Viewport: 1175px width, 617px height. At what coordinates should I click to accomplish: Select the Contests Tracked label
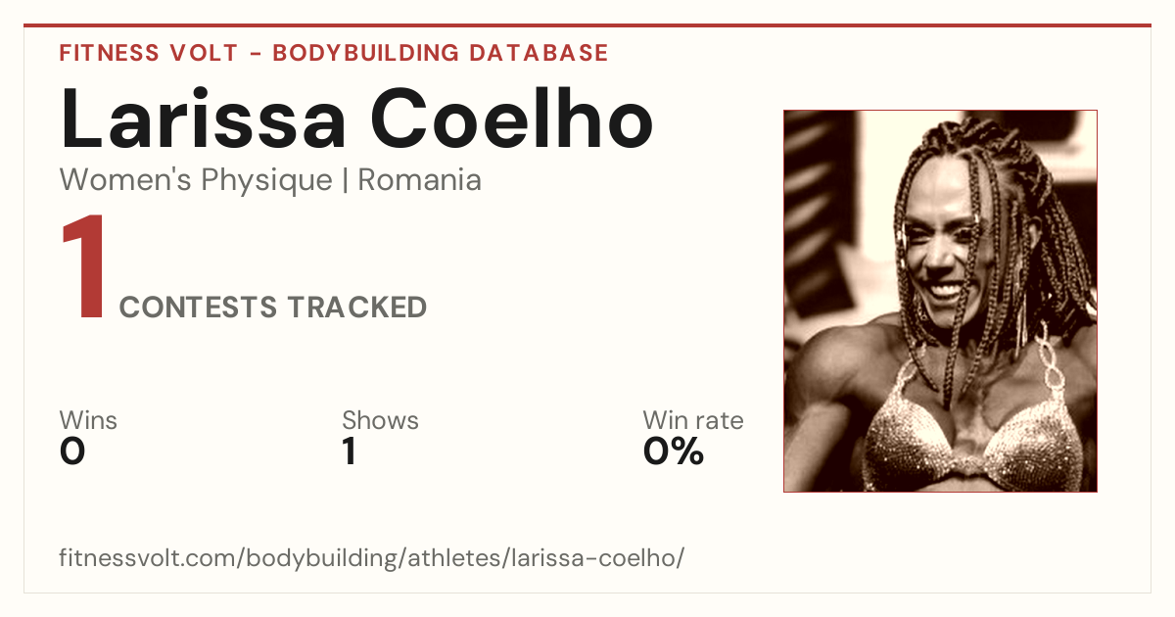273,308
